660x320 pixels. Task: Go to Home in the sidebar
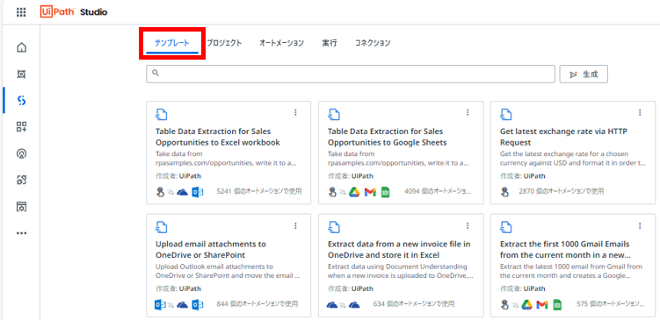coord(21,47)
